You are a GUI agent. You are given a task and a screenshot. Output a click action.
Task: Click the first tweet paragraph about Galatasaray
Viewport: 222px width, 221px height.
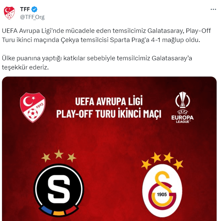106,35
